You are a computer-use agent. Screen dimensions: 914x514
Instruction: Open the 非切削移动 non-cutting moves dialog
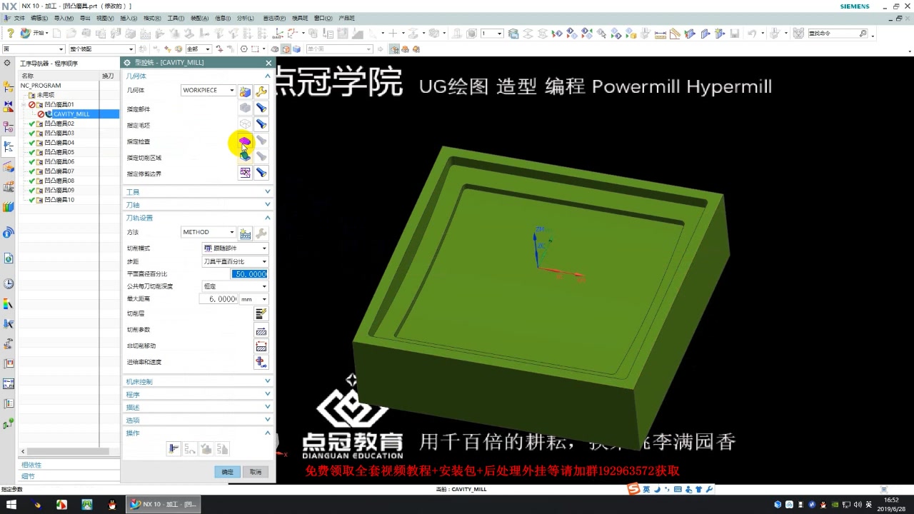(261, 346)
